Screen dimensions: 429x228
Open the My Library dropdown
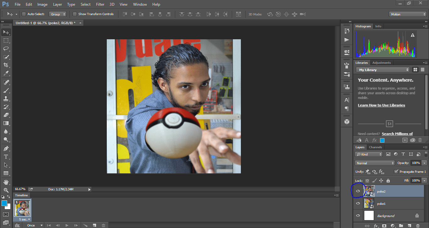pyautogui.click(x=383, y=70)
